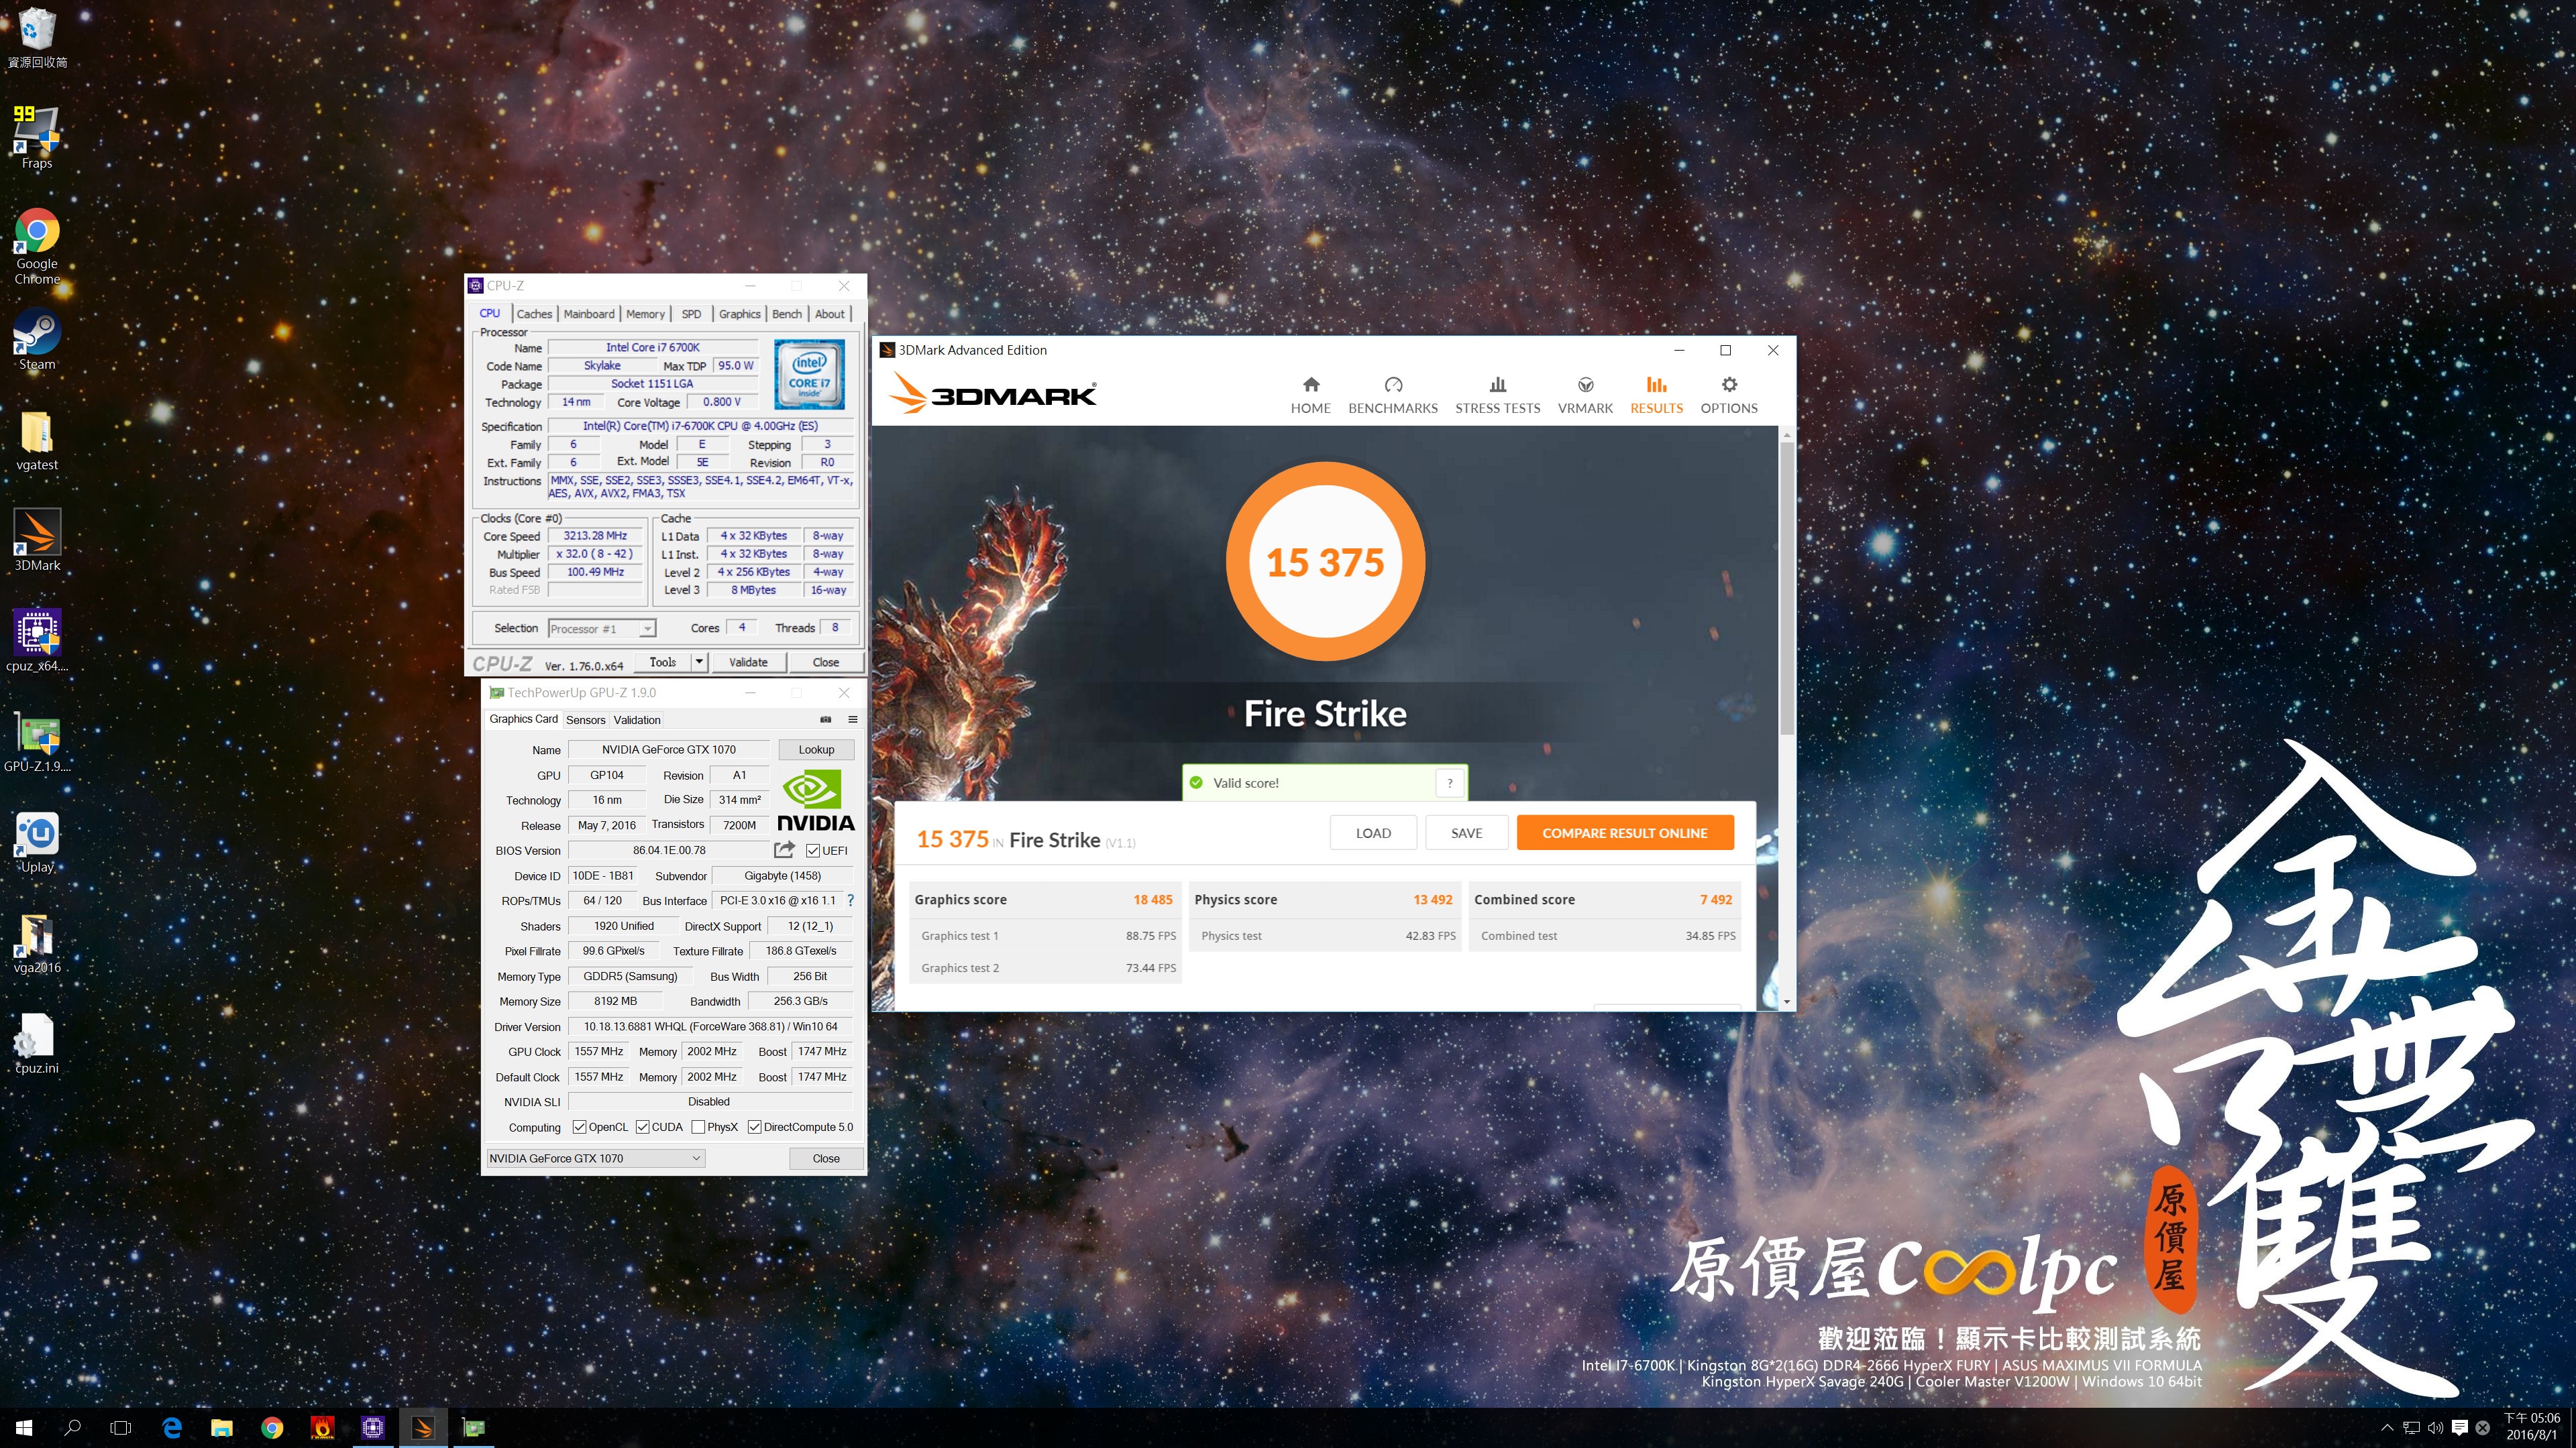
Task: Expand CPU-Z Tools dropdown arrow
Action: point(699,662)
